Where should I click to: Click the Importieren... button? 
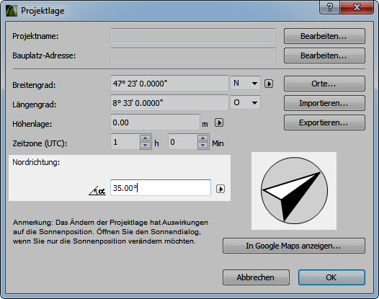pos(324,103)
